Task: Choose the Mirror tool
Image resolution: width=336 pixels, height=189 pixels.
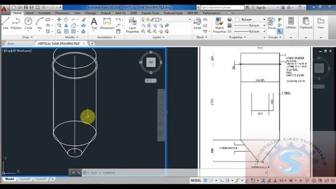Action: tap(66, 26)
